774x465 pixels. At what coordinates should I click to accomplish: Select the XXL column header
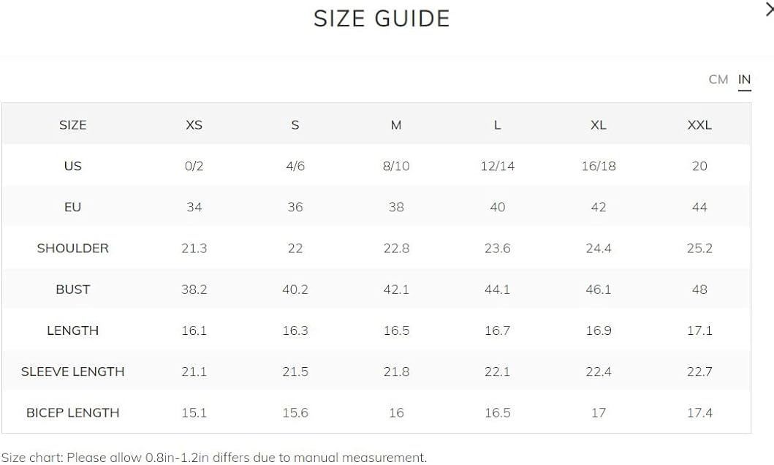click(x=699, y=125)
